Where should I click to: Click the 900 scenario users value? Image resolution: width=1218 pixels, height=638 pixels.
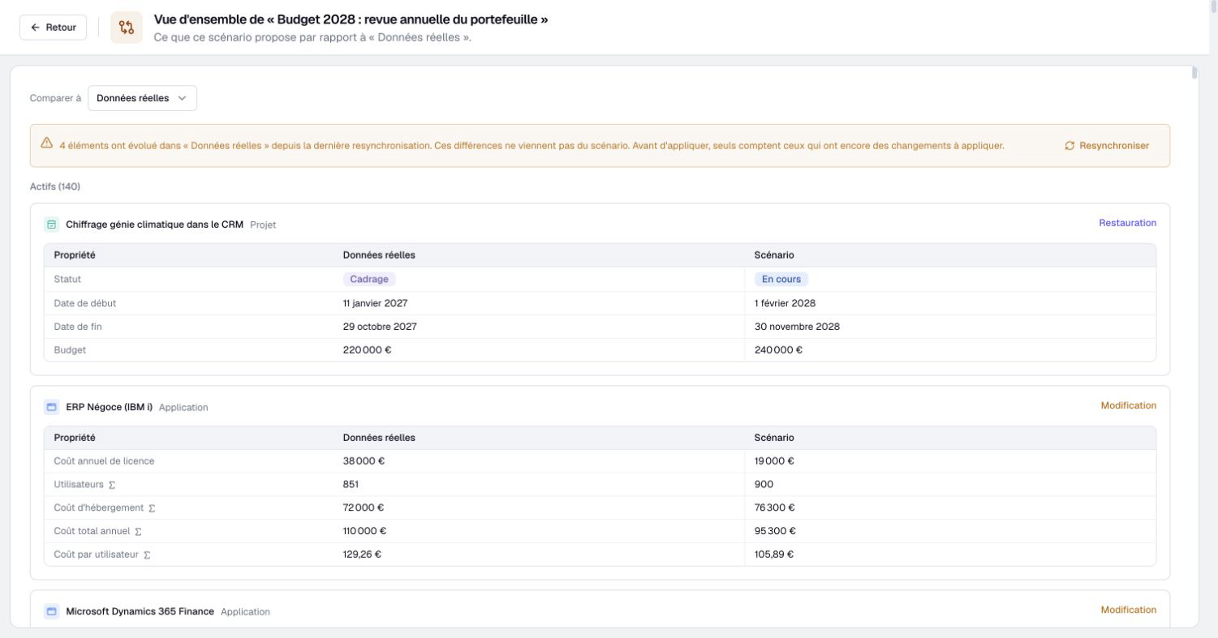click(x=764, y=485)
